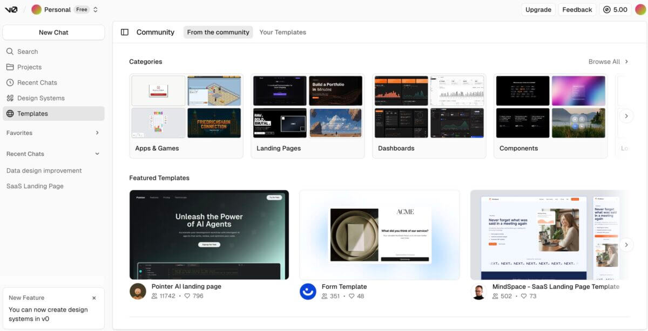Click the New Chat button

pos(53,32)
